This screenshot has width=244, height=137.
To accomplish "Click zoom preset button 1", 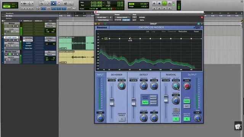I will coord(22,9).
